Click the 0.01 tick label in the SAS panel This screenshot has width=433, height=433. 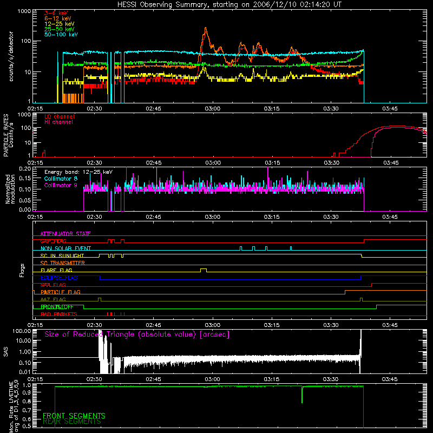[25, 372]
